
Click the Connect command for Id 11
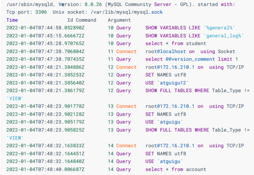126,51
